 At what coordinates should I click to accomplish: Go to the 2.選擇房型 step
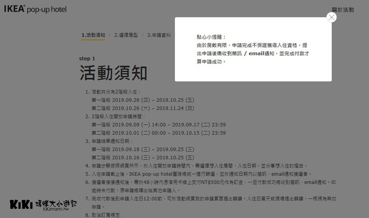click(126, 35)
